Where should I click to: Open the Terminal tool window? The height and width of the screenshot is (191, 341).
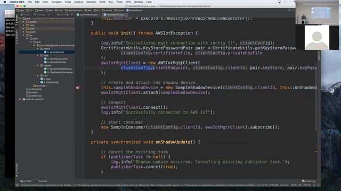41,181
